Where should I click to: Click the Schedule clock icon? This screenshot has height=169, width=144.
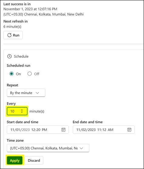(x=9, y=56)
